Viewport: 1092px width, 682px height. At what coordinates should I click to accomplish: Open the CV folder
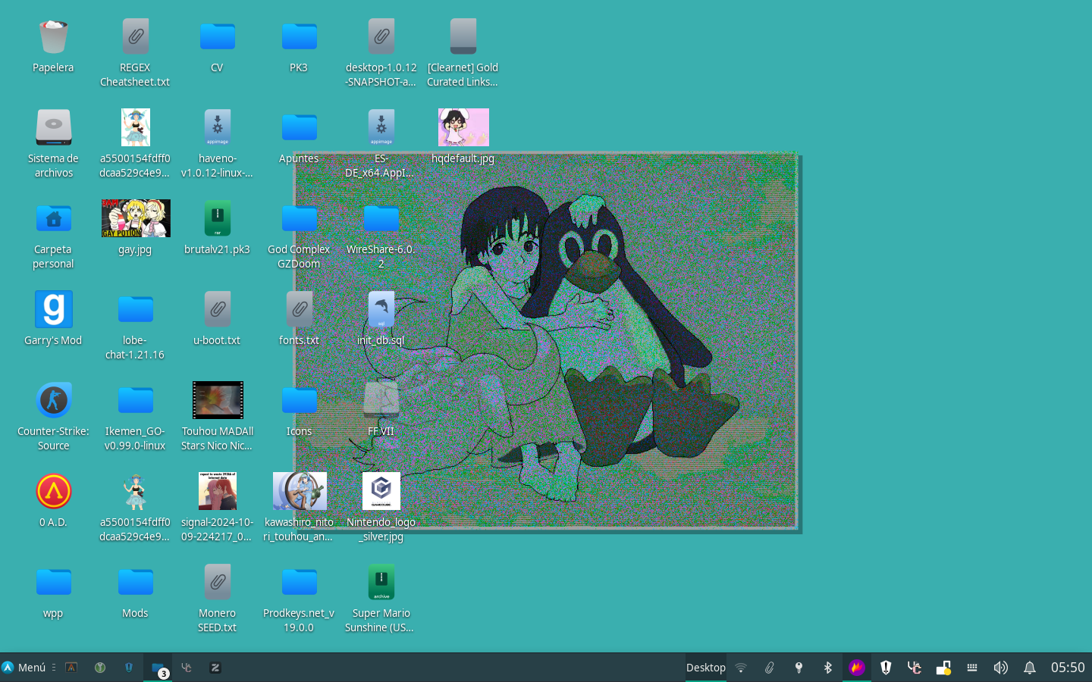217,36
